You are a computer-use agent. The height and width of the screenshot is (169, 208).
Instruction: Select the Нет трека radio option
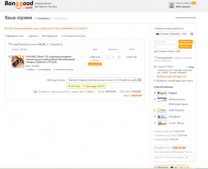tap(69, 86)
